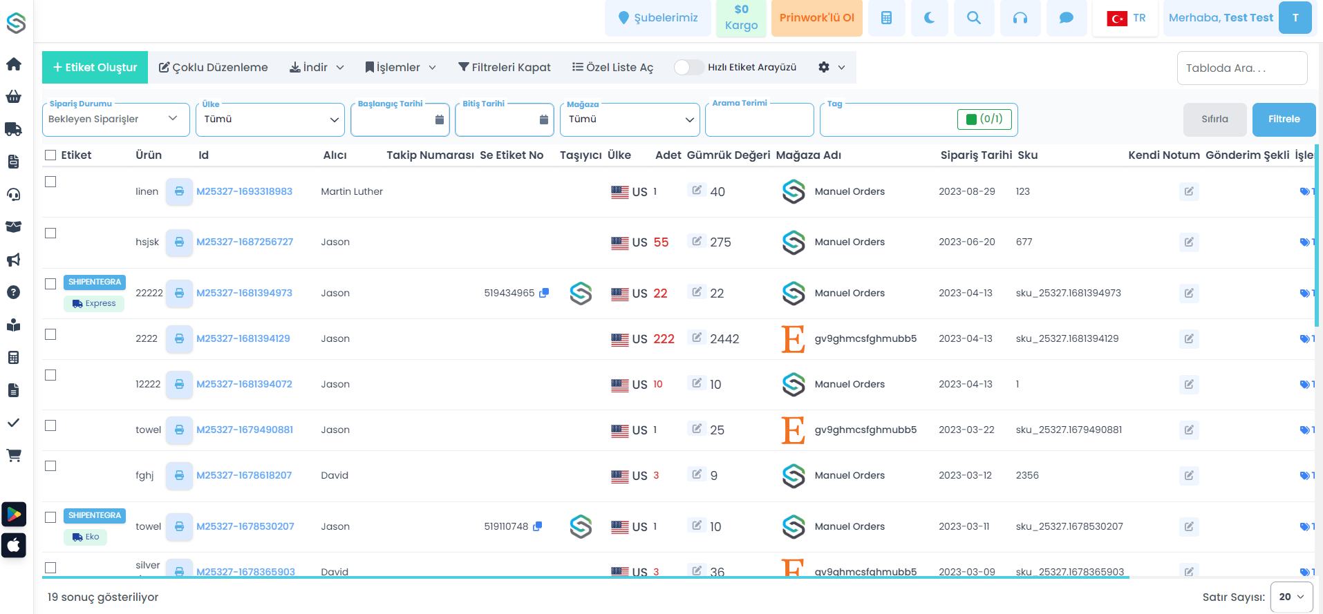Image resolution: width=1323 pixels, height=614 pixels.
Task: Check the linen order row checkbox
Action: click(50, 182)
